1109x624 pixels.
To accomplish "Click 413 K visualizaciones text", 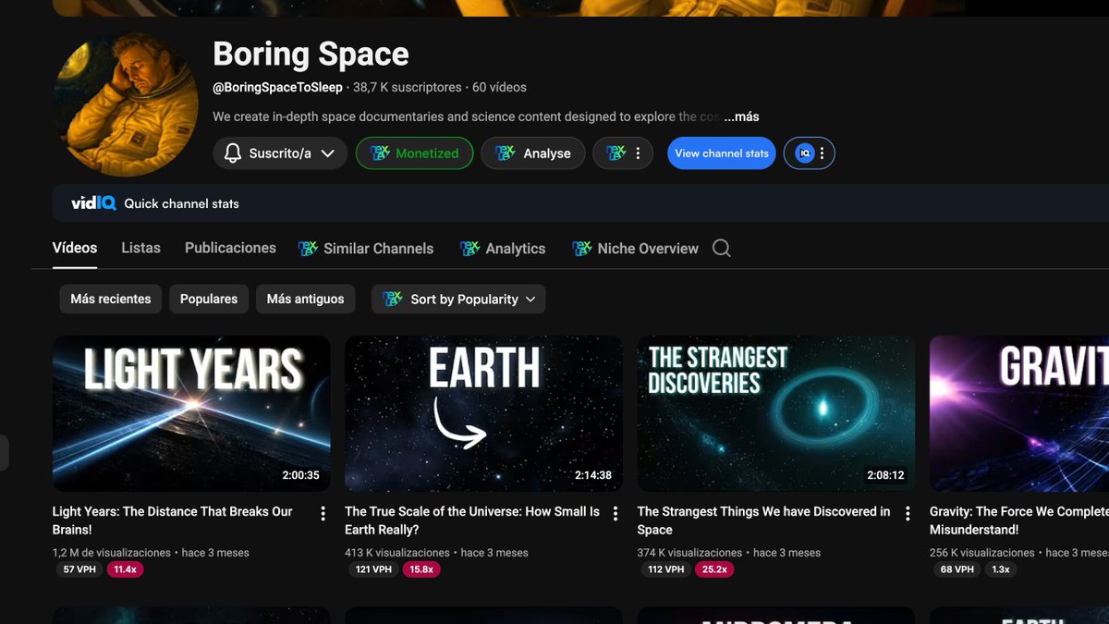I will 397,553.
